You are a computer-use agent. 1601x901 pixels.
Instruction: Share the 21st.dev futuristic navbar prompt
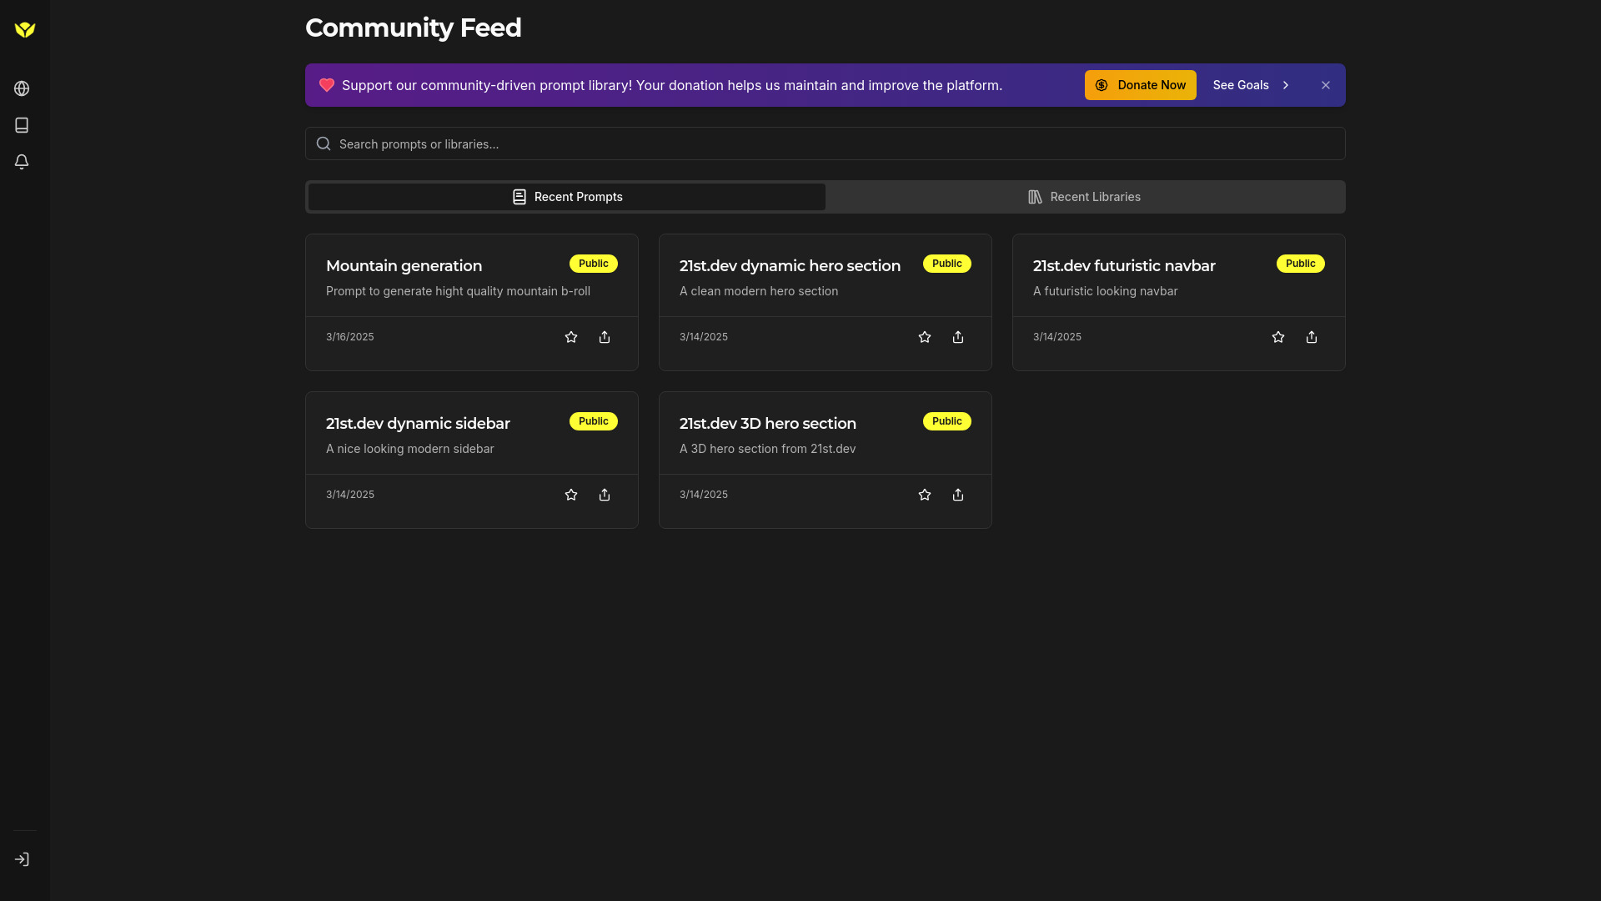click(x=1311, y=337)
